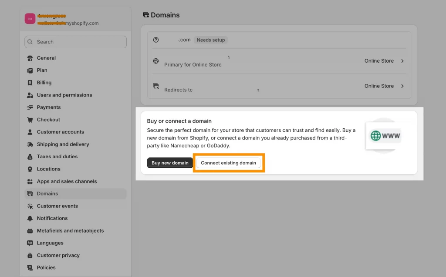
Task: Click the Payments icon in sidebar
Action: 30,107
